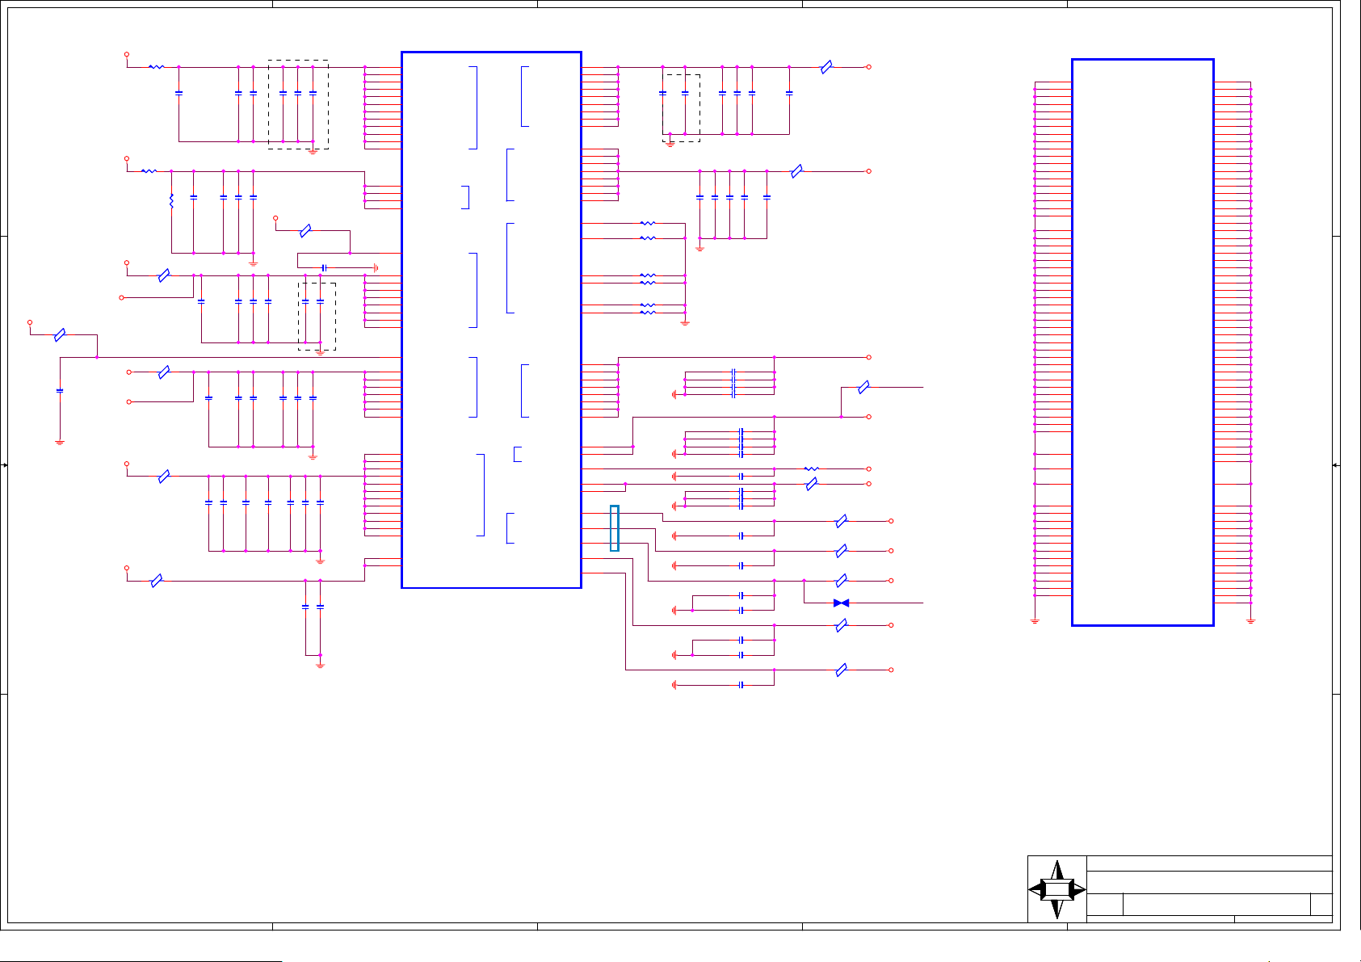Select the solid blue bidirectional diode symbol
Image resolution: width=1361 pixels, height=962 pixels.
click(841, 603)
